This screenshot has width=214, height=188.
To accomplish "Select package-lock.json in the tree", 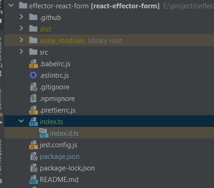I will [67, 168].
